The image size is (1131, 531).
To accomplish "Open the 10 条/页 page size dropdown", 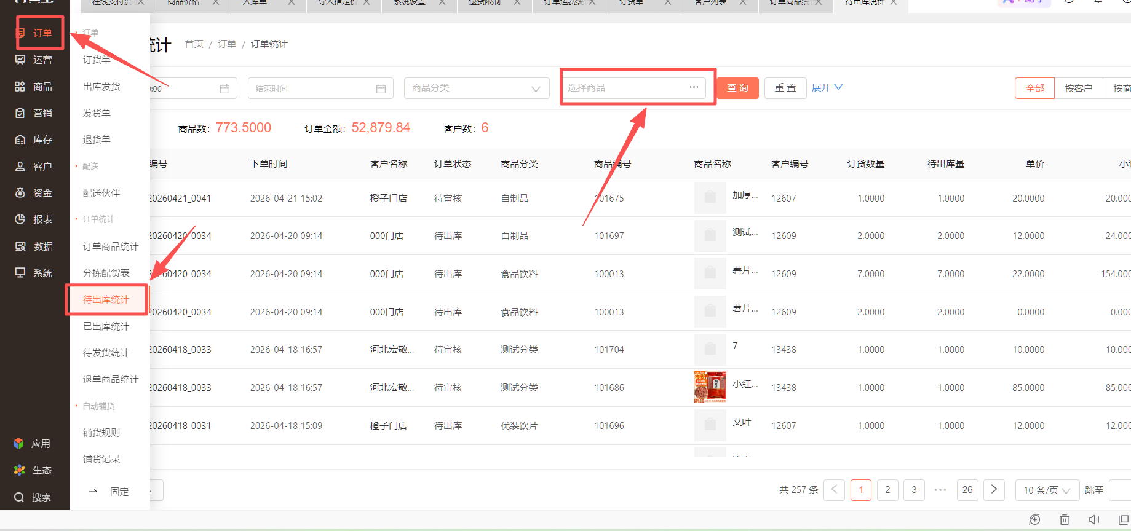I will pos(1047,490).
